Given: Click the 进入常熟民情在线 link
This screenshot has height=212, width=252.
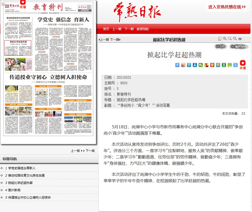Looking at the screenshot, I should 227,7.
